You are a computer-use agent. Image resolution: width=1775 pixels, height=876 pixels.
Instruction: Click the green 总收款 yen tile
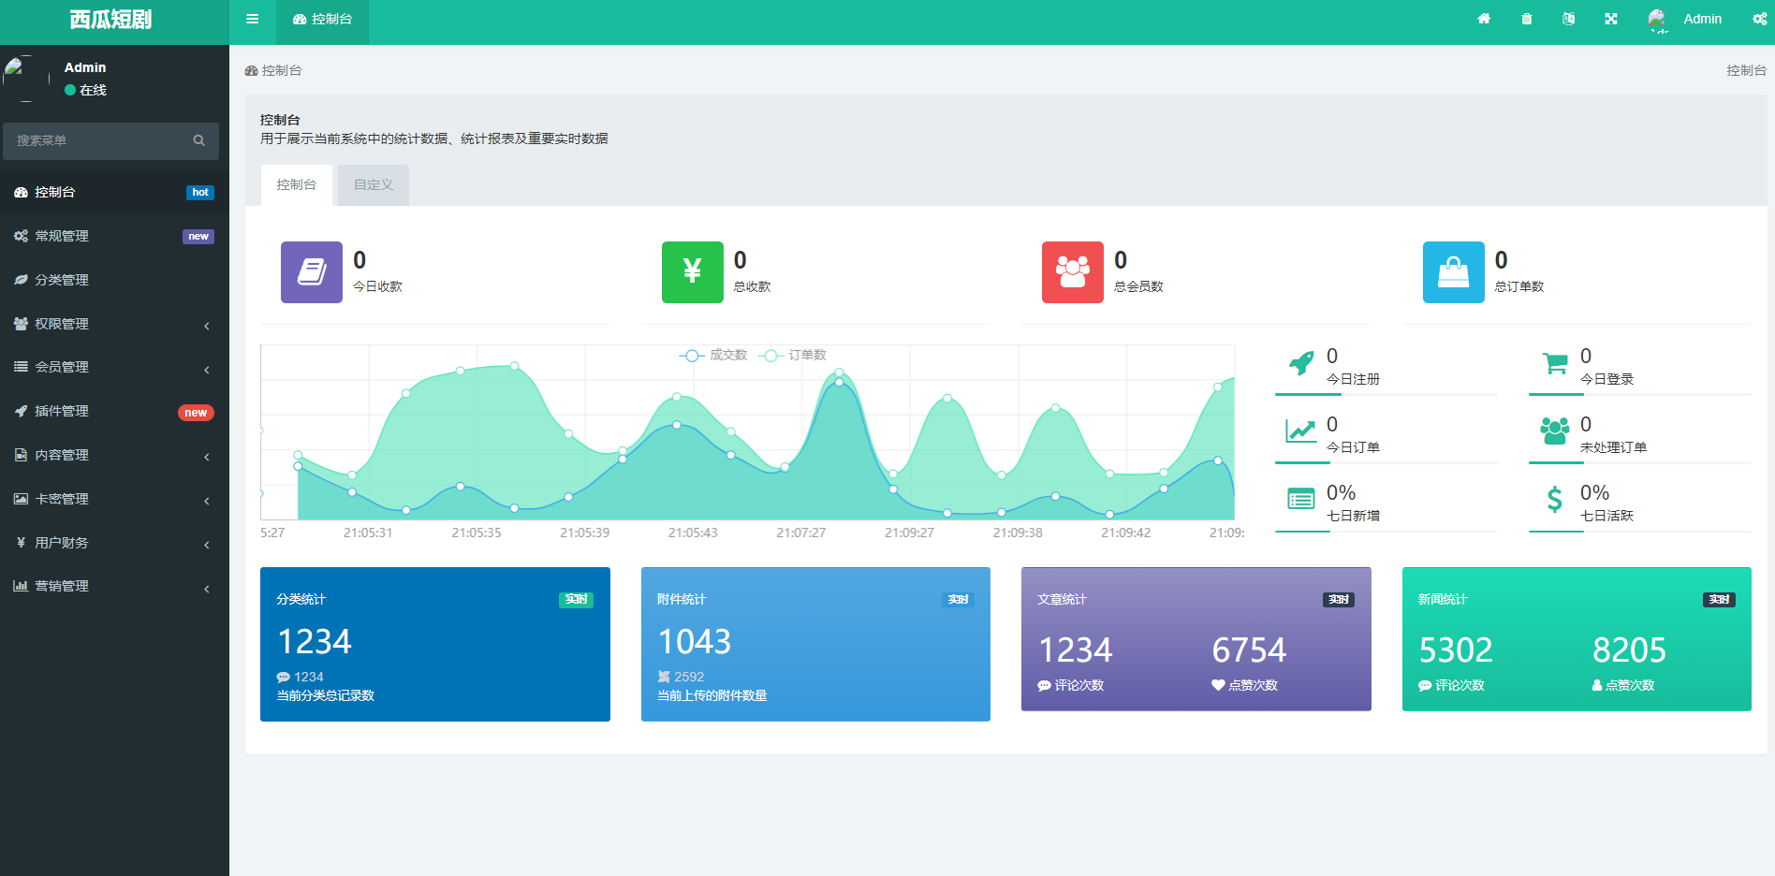tap(692, 272)
